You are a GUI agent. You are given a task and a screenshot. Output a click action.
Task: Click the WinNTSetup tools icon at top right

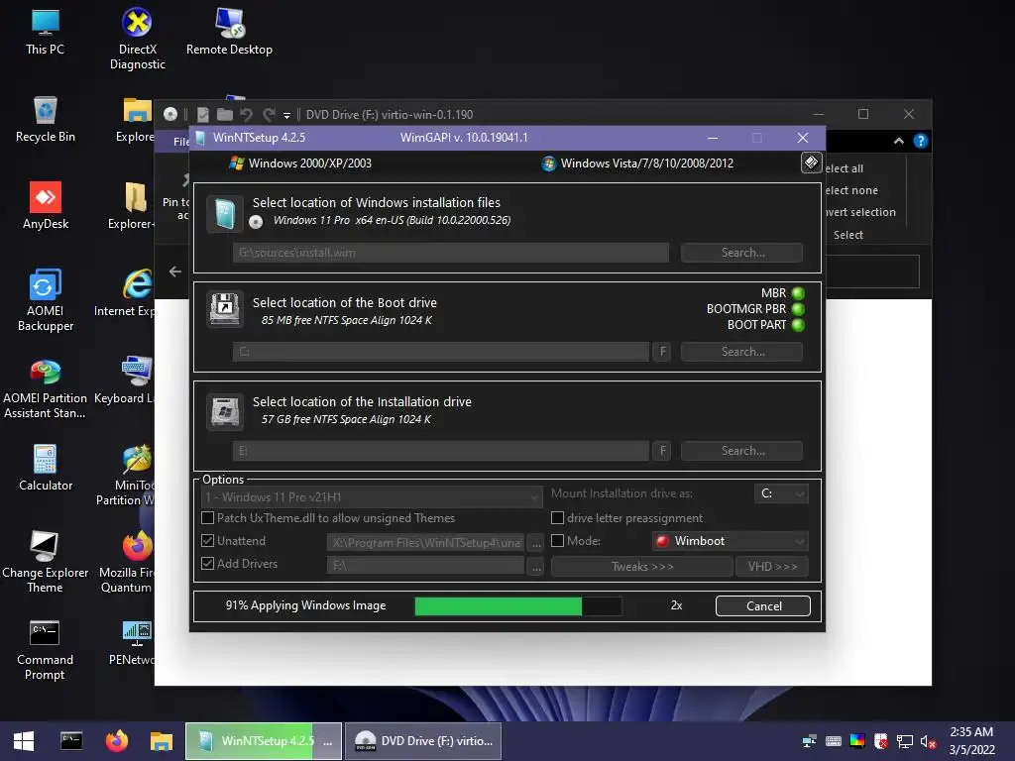(x=811, y=163)
